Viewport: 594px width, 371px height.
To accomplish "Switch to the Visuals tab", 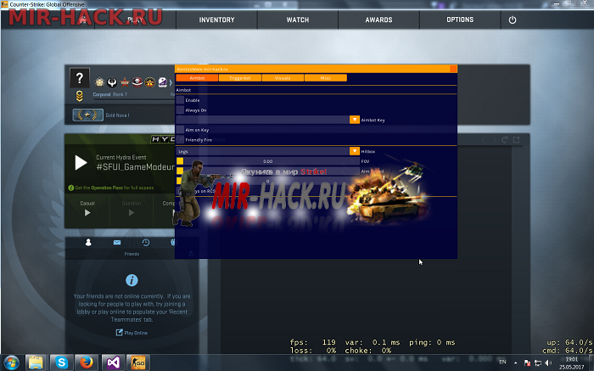I will tap(282, 78).
